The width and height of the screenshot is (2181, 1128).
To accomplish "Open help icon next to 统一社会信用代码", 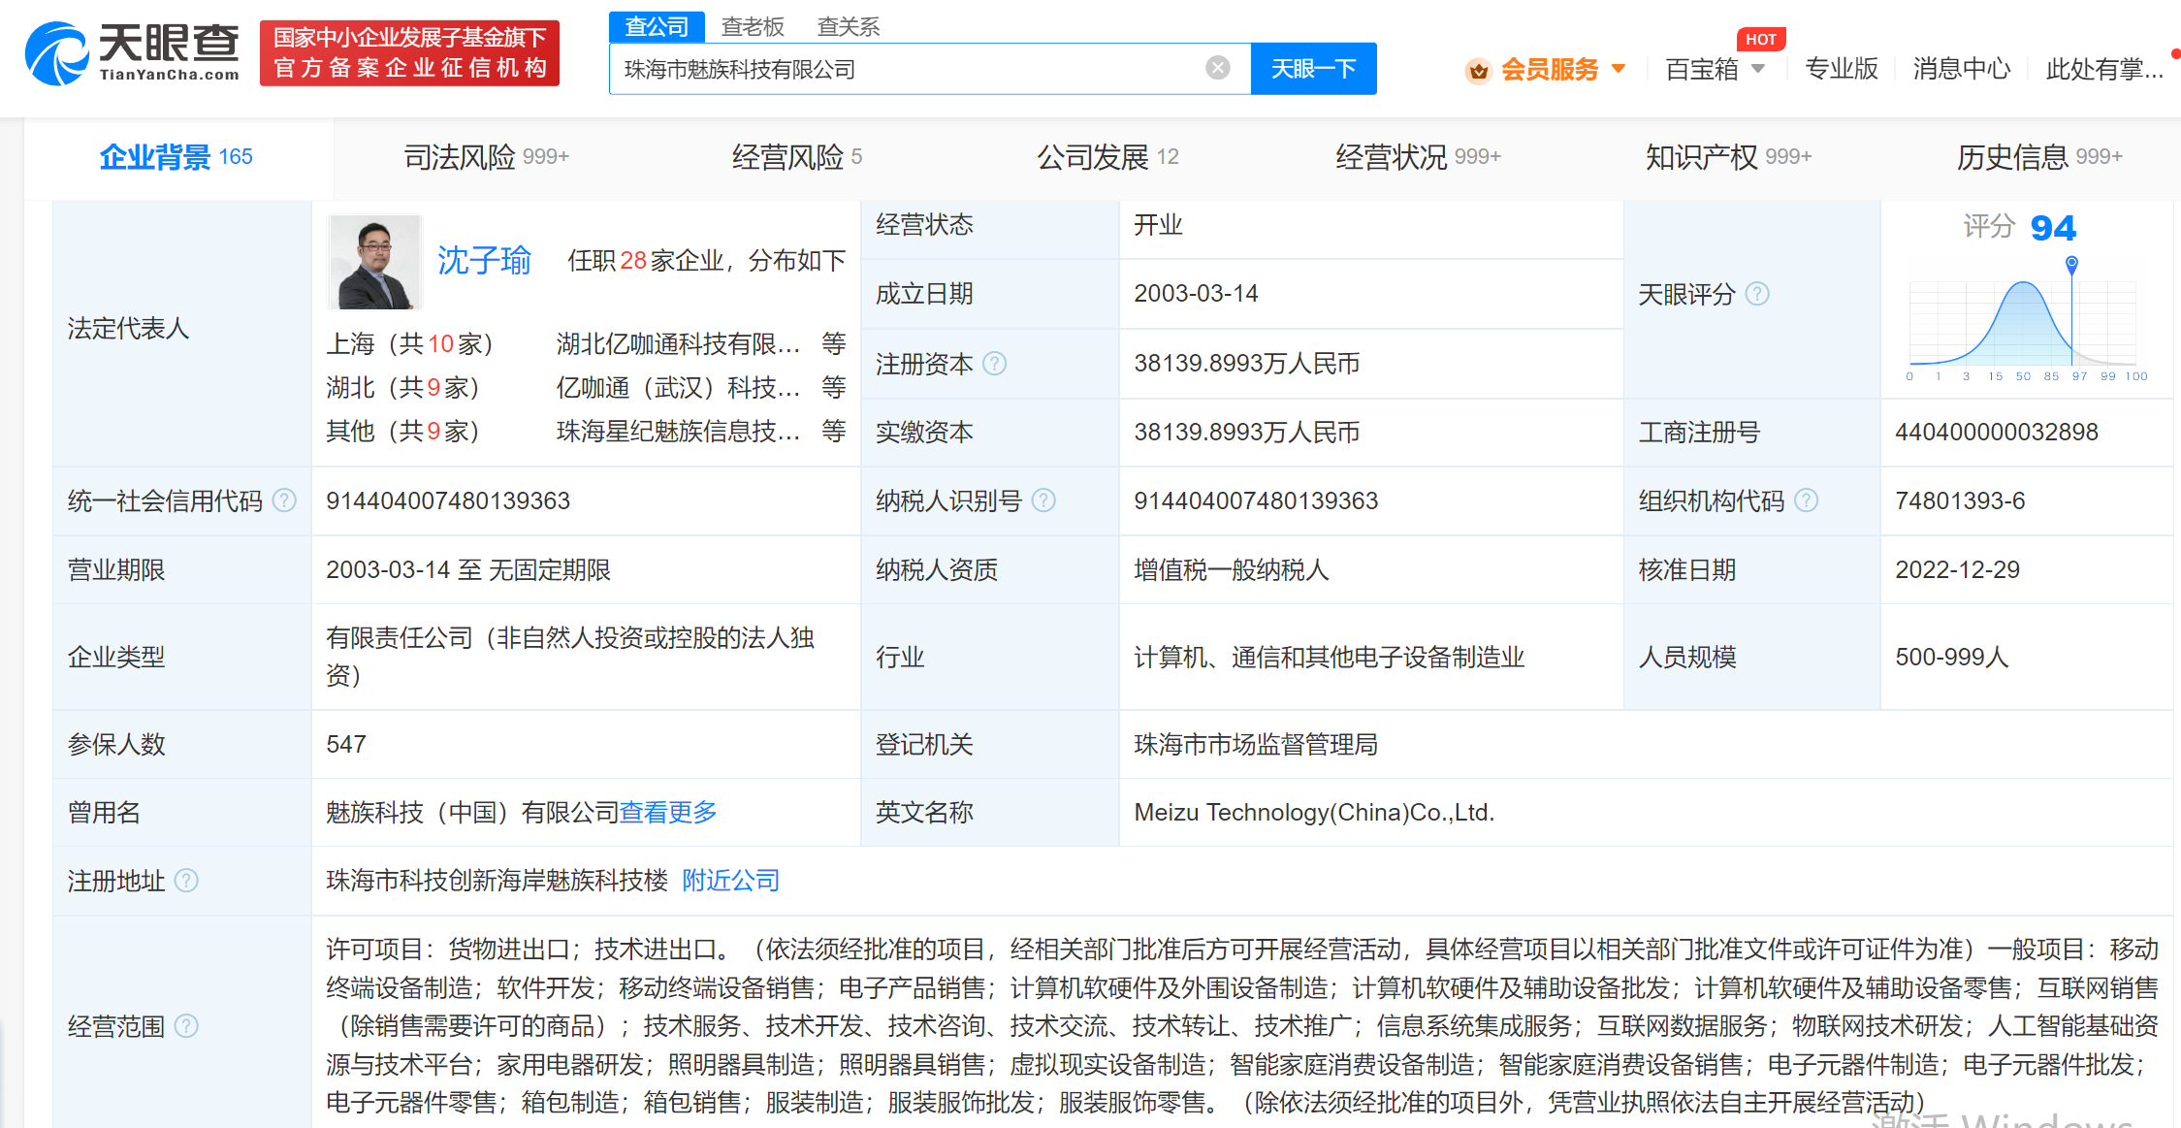I will point(284,500).
